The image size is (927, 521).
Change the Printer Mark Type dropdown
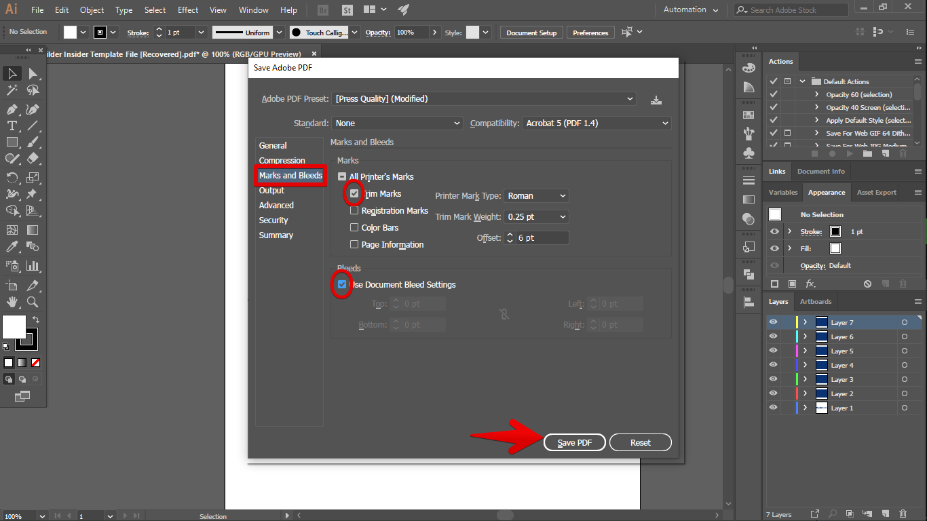(536, 195)
